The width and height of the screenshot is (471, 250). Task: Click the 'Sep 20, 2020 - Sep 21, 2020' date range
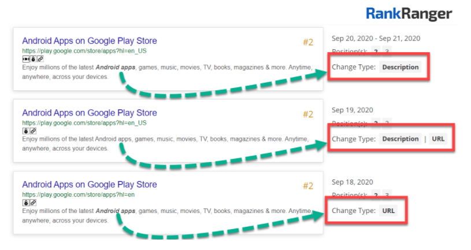point(376,39)
